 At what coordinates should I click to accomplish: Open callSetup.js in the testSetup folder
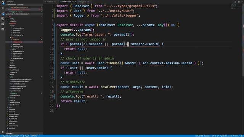click(x=15, y=70)
